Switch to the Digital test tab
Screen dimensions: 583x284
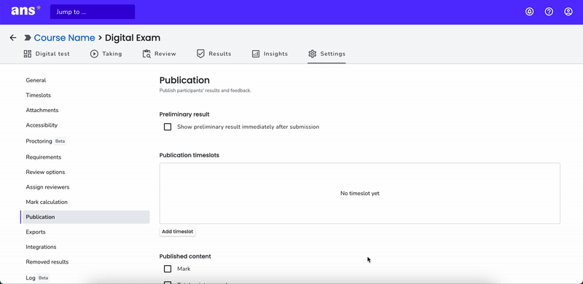47,54
